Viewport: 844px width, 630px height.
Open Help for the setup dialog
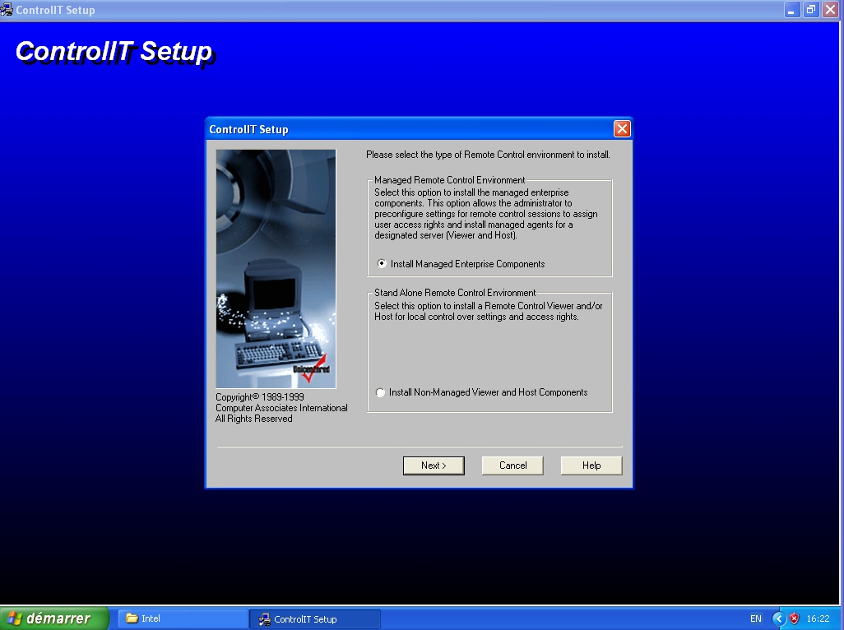click(591, 466)
